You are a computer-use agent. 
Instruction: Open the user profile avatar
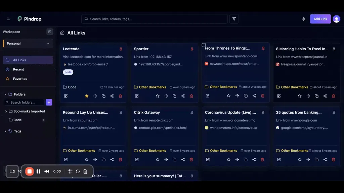[337, 19]
